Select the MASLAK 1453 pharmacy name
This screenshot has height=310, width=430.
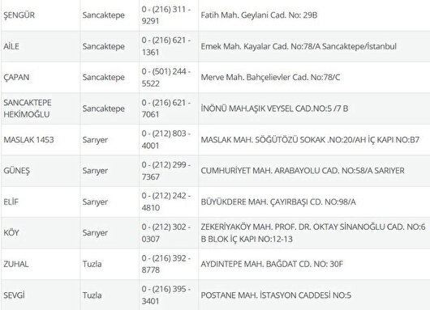[28, 139]
